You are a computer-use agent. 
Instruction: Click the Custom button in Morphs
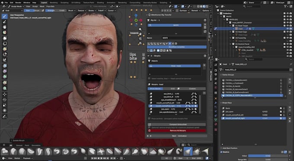192,88
